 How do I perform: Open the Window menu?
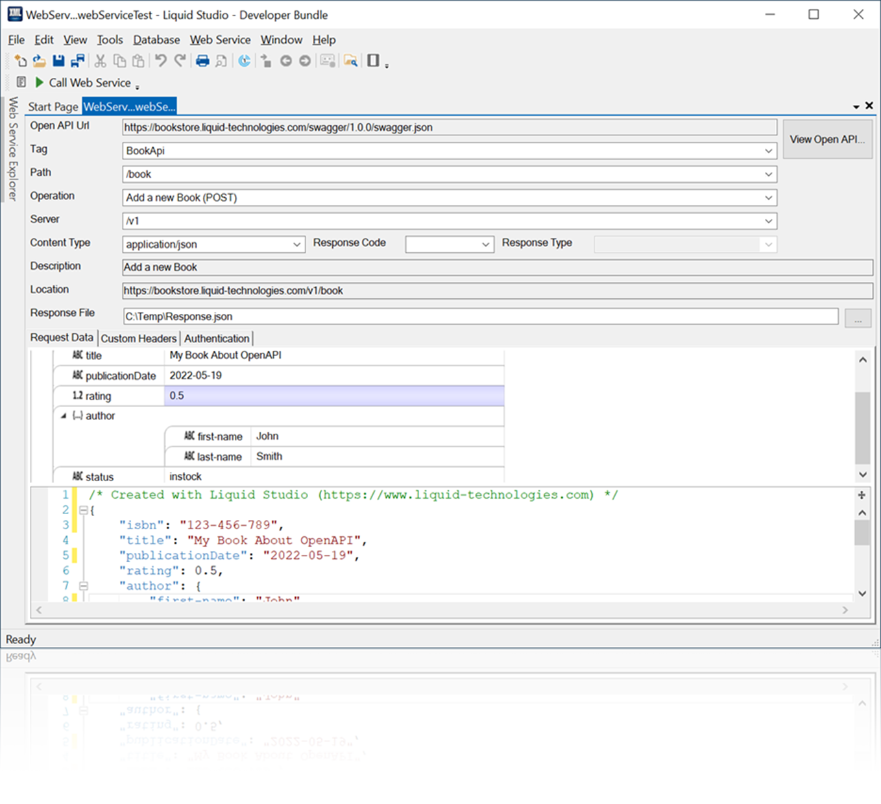click(x=282, y=40)
